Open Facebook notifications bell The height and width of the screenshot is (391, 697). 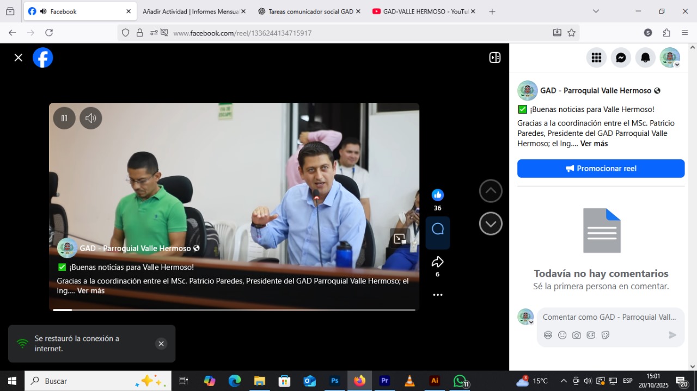click(x=645, y=58)
